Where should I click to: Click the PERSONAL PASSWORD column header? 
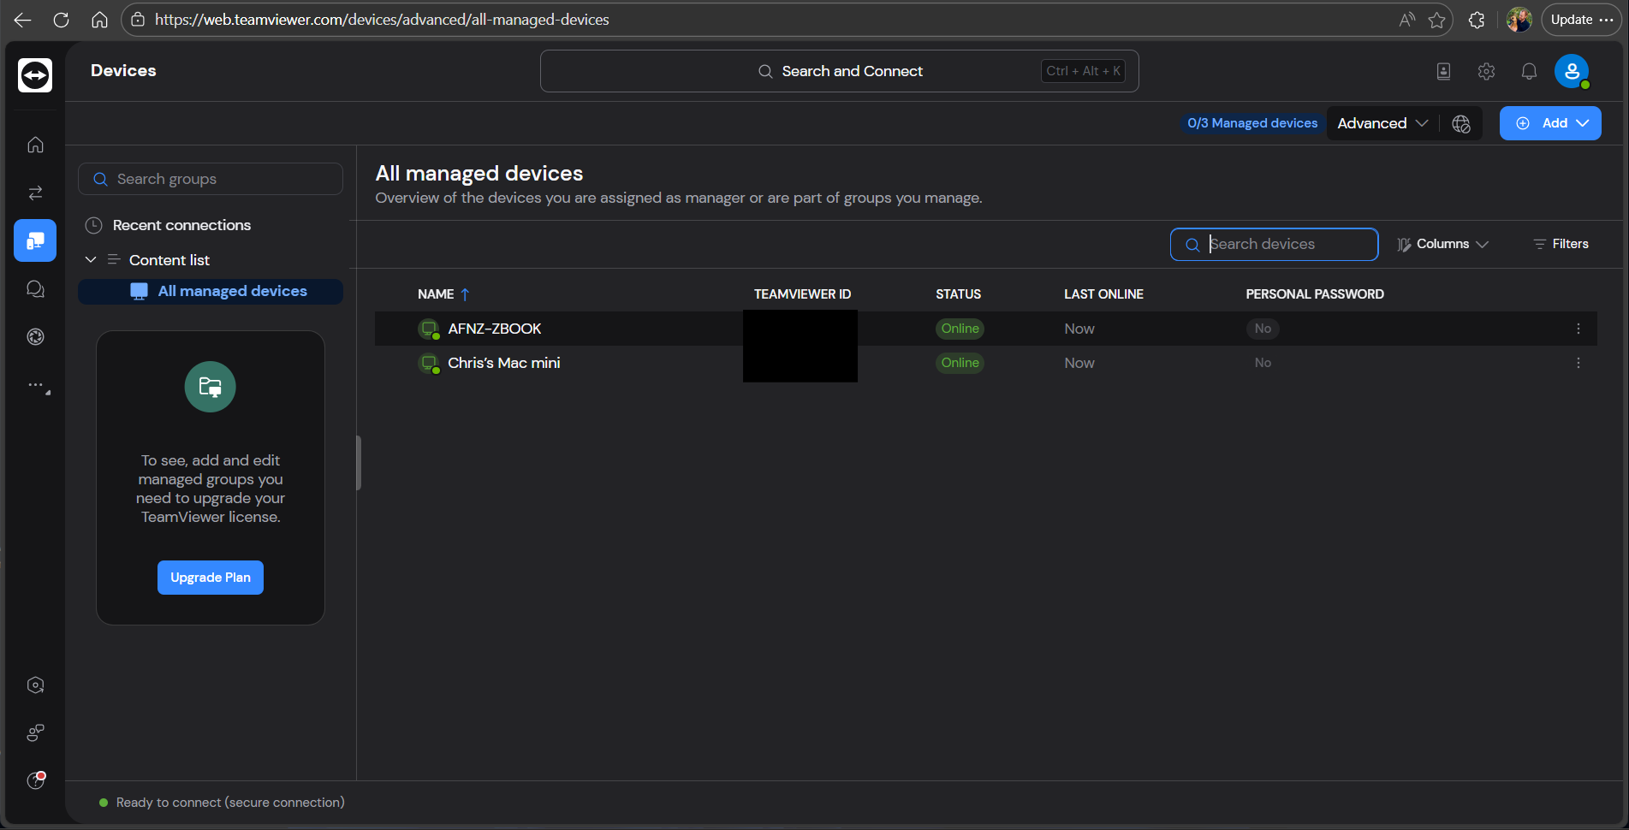[1315, 294]
